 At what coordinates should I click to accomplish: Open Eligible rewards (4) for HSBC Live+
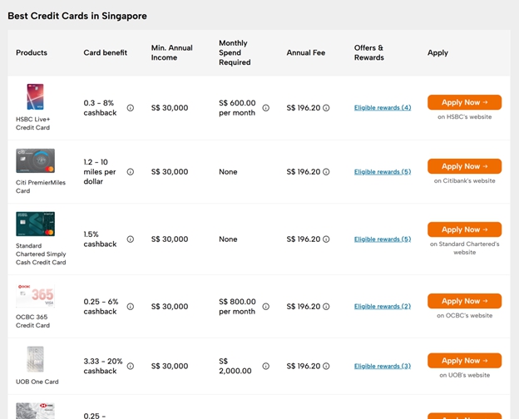(383, 108)
